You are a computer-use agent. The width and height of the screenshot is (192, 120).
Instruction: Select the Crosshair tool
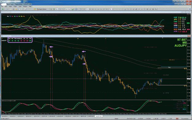pos(113,9)
